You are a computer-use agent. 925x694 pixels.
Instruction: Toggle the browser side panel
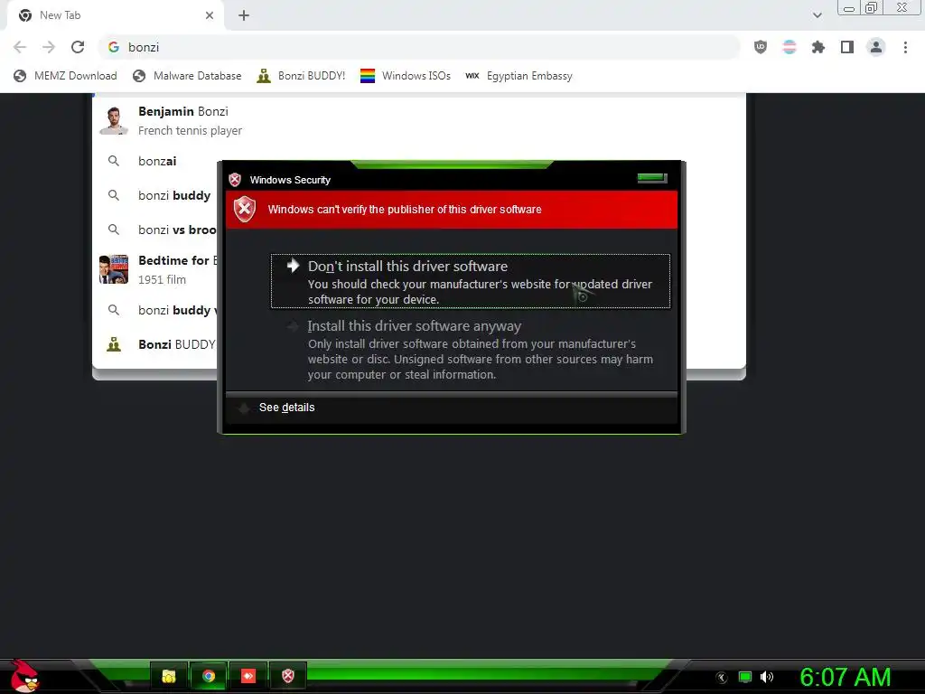847,47
